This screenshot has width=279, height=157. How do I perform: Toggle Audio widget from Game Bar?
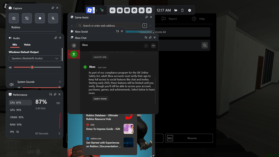tap(113, 10)
